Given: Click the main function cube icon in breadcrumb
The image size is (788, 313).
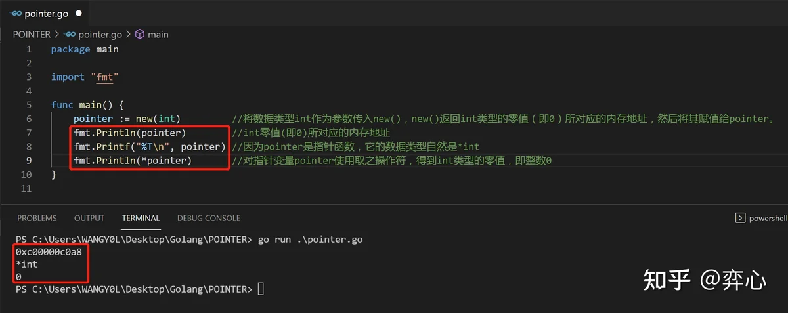Looking at the screenshot, I should coord(139,34).
